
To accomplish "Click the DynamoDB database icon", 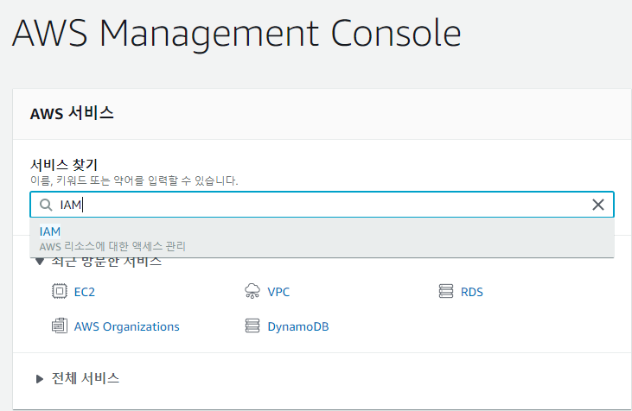I will (252, 326).
